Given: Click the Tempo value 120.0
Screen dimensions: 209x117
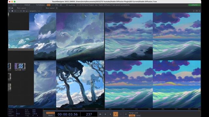Looking at the screenshot, I should coord(35,114).
